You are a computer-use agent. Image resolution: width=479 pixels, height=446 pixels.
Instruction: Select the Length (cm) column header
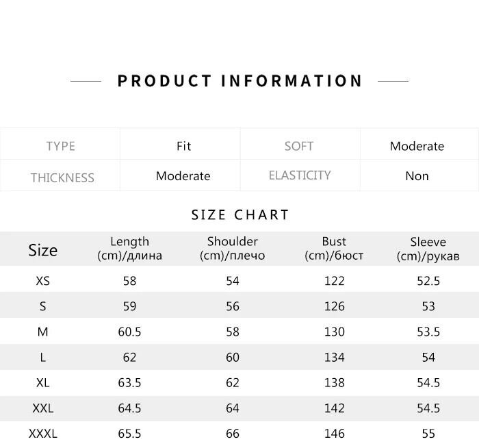(129, 249)
